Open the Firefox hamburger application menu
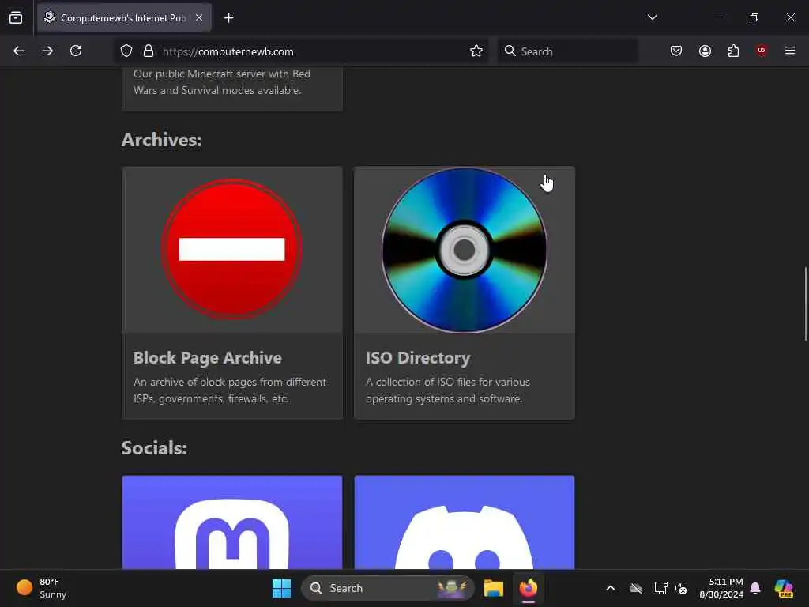 (x=790, y=51)
